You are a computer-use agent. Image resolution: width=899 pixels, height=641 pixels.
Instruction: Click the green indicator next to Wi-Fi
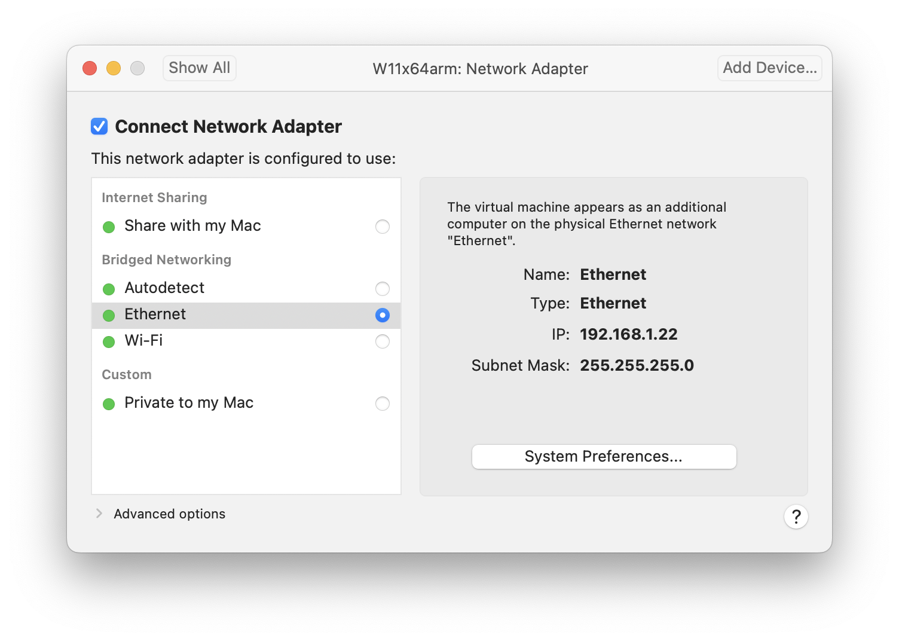pyautogui.click(x=109, y=341)
